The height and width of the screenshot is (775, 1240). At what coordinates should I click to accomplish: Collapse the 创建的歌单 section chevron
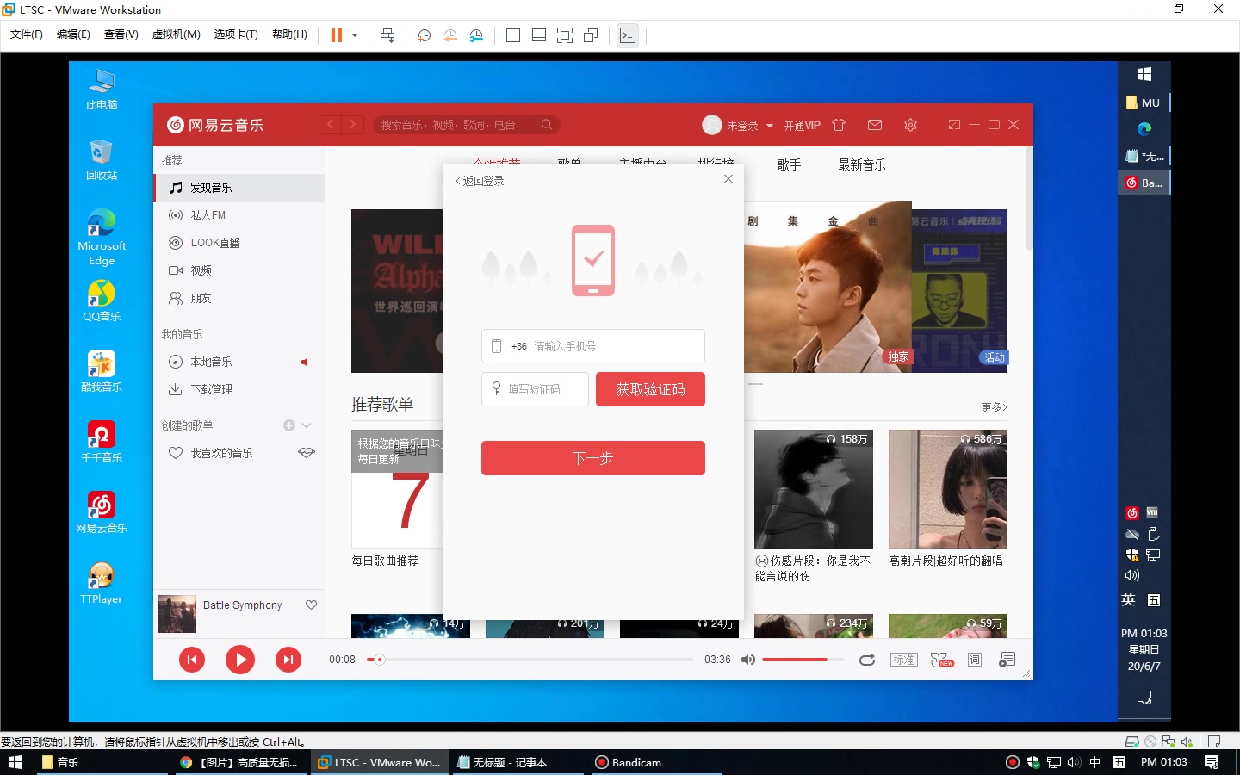point(307,425)
